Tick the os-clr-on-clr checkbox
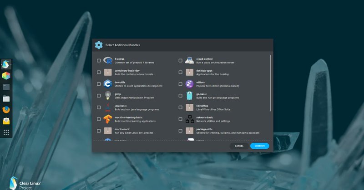 click(99, 131)
